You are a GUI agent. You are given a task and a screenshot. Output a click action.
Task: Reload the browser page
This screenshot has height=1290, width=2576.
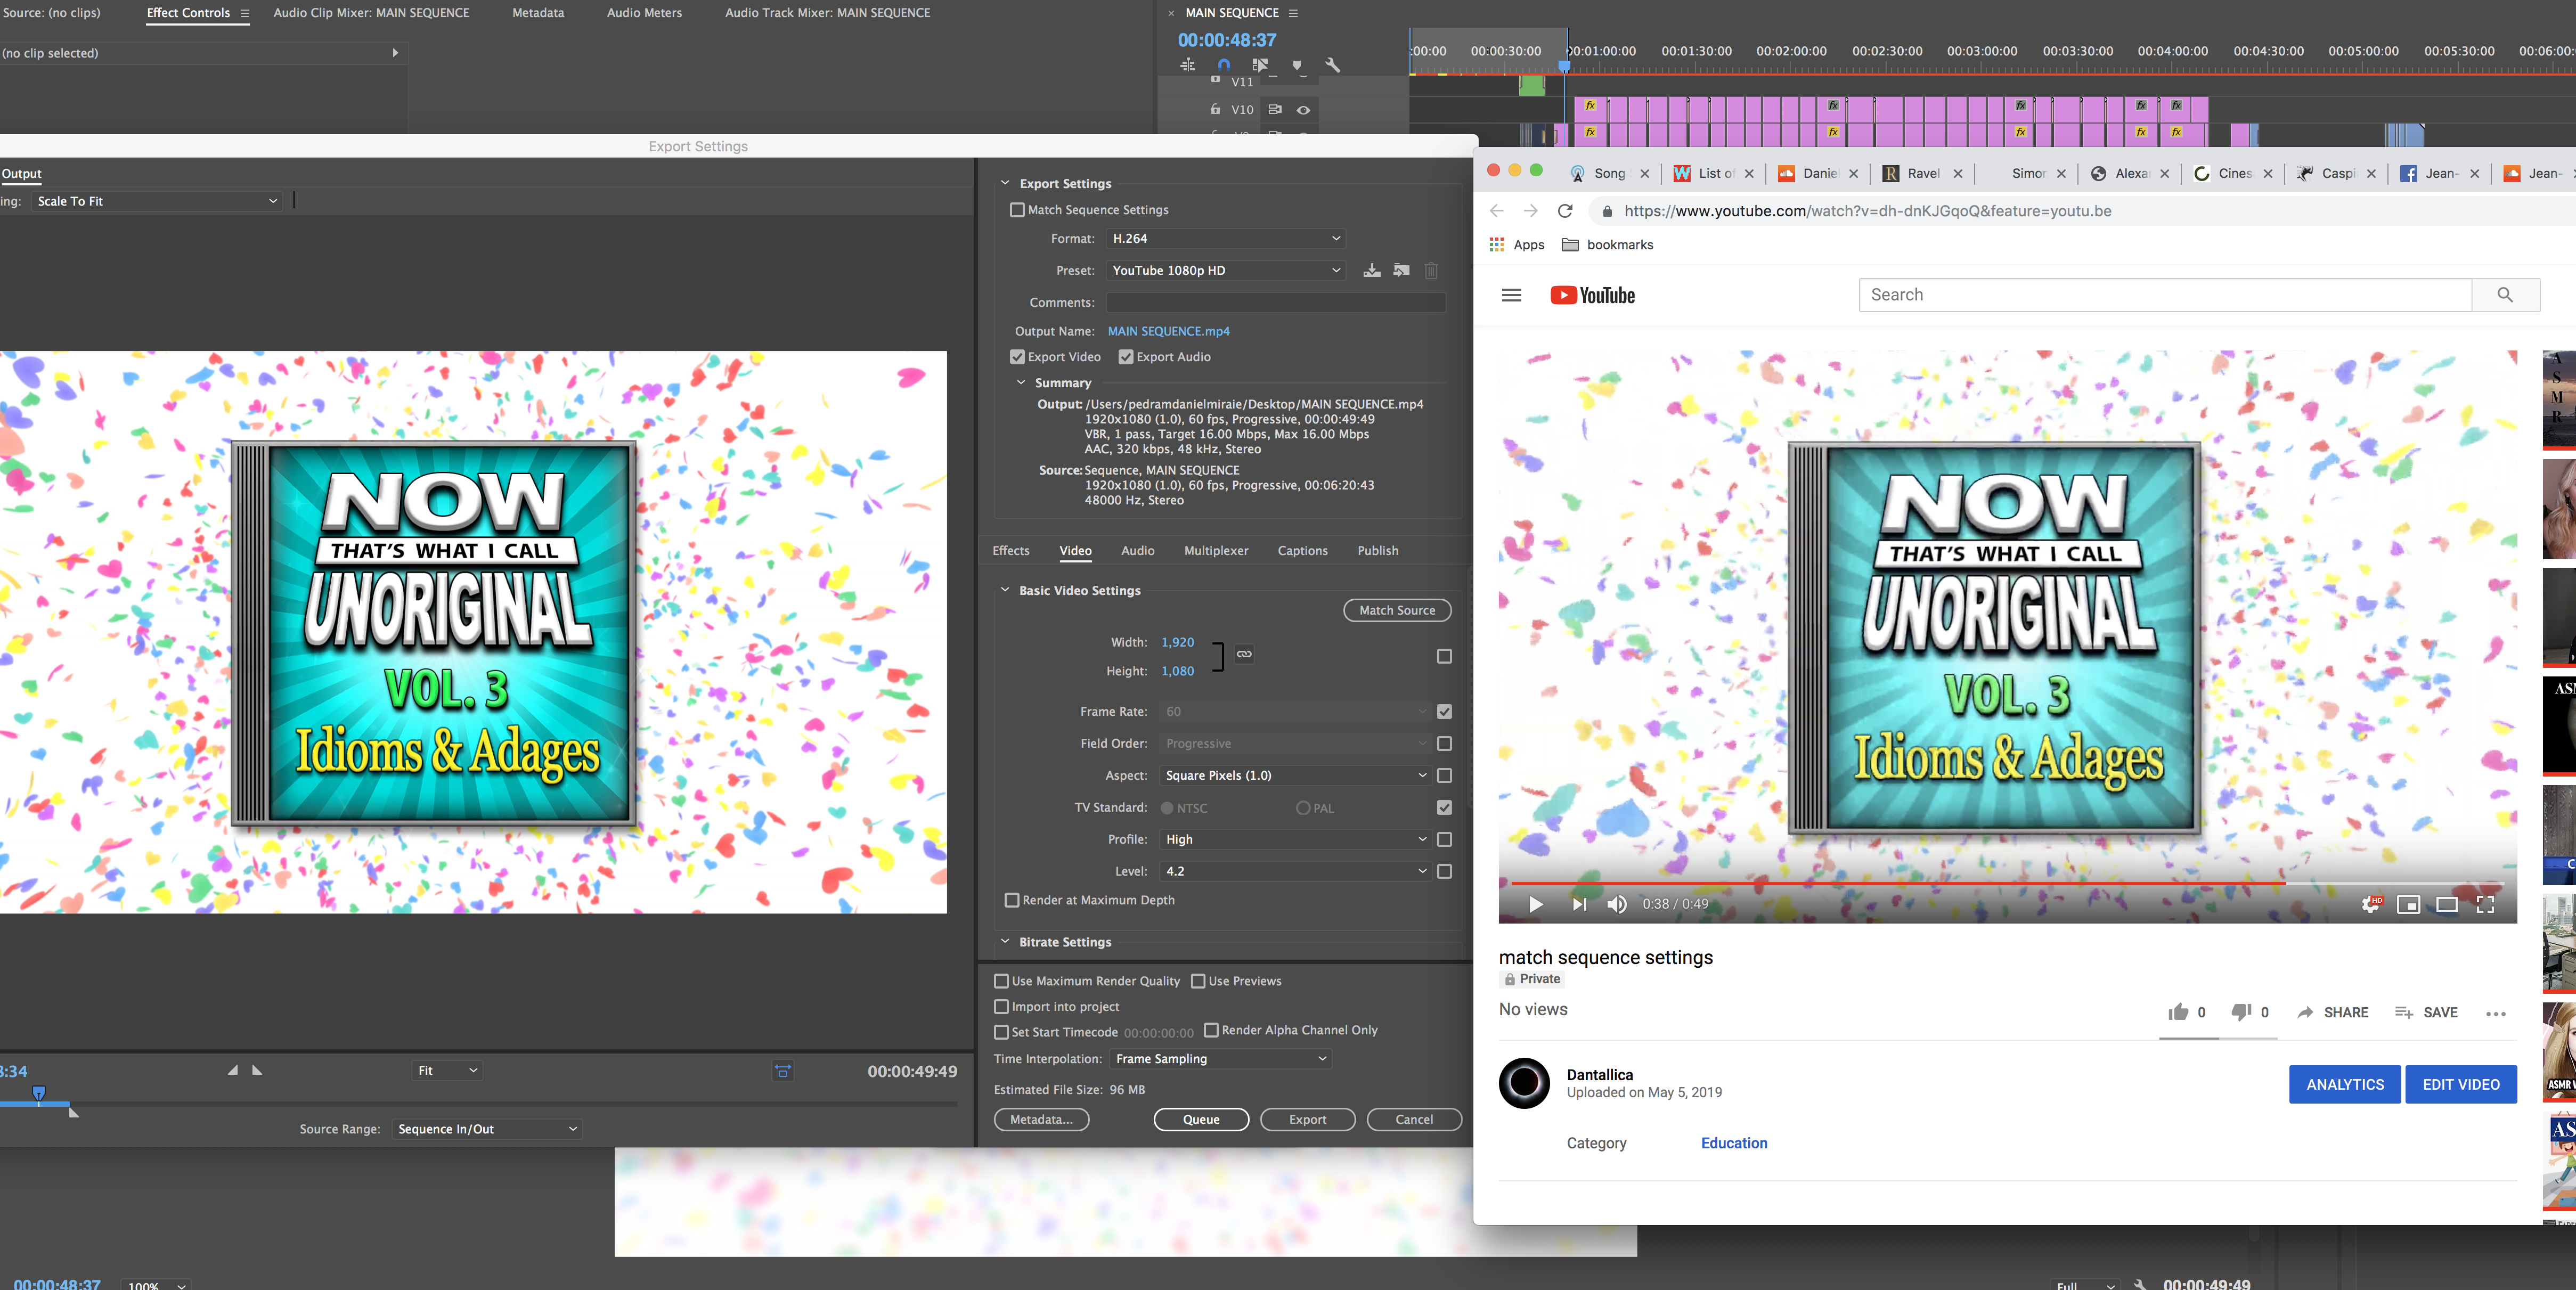pyautogui.click(x=1565, y=211)
